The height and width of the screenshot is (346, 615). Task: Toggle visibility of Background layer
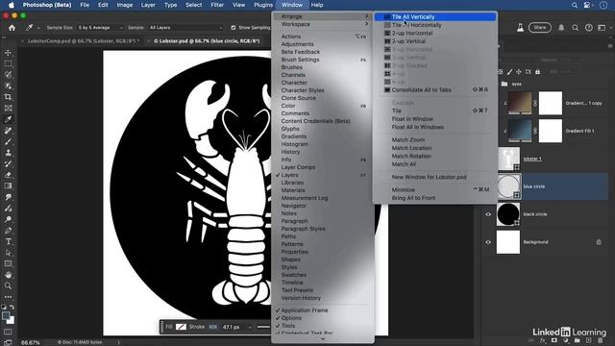pyautogui.click(x=488, y=242)
